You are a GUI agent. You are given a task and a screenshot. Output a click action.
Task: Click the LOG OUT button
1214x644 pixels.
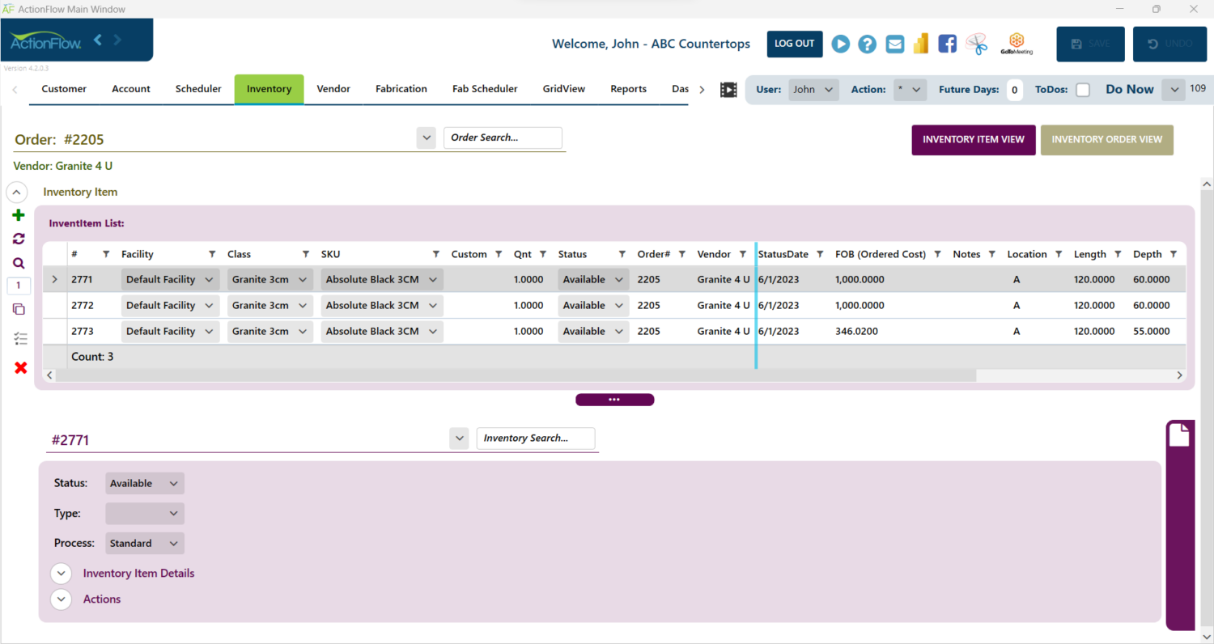pyautogui.click(x=794, y=44)
